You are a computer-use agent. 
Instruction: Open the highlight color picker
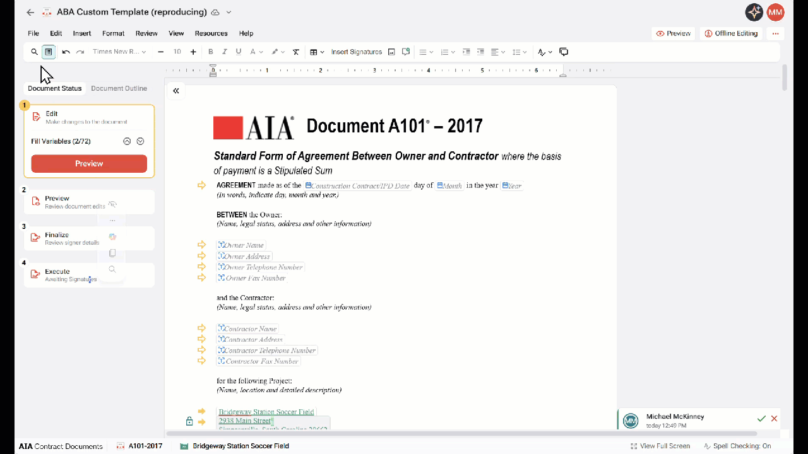(x=278, y=52)
